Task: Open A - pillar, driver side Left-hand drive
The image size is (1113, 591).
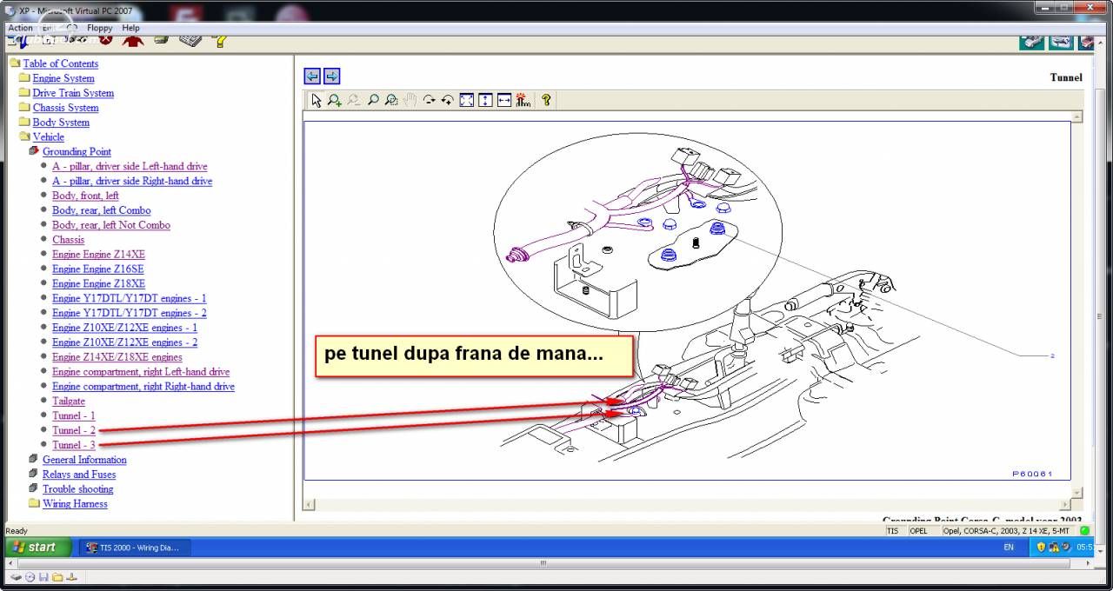Action: [x=130, y=166]
